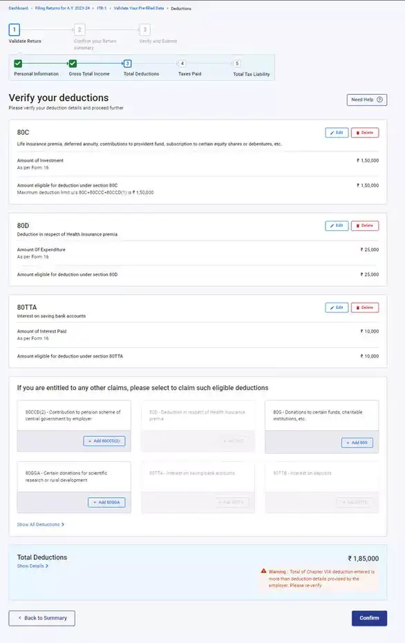Image resolution: width=405 pixels, height=643 pixels.
Task: Add 80G donations deduction
Action: click(357, 443)
